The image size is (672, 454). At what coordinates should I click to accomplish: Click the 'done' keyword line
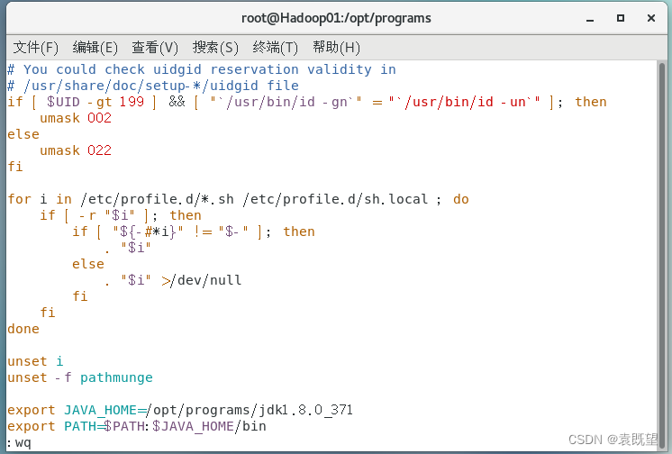(23, 329)
